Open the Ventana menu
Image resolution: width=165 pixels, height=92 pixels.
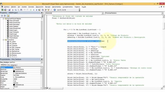tap(77, 7)
